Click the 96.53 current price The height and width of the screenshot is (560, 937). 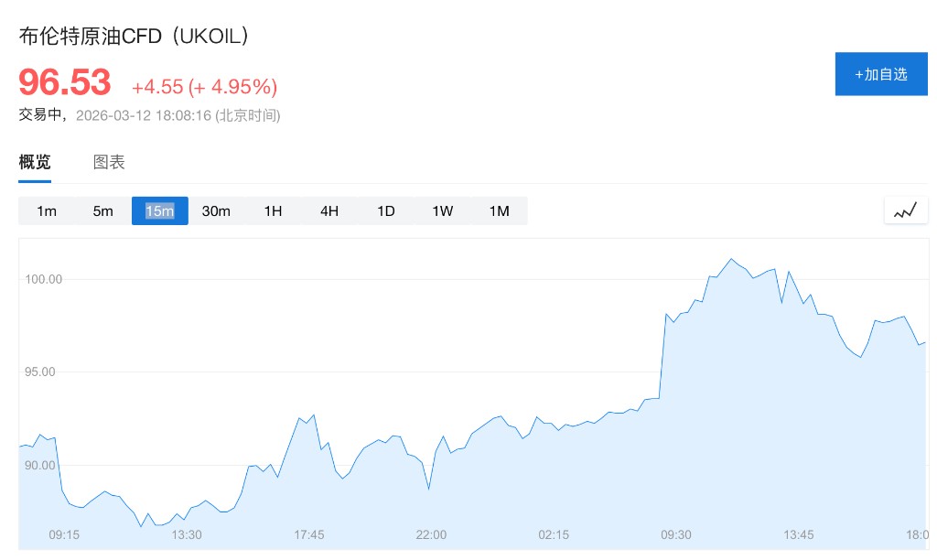click(65, 83)
